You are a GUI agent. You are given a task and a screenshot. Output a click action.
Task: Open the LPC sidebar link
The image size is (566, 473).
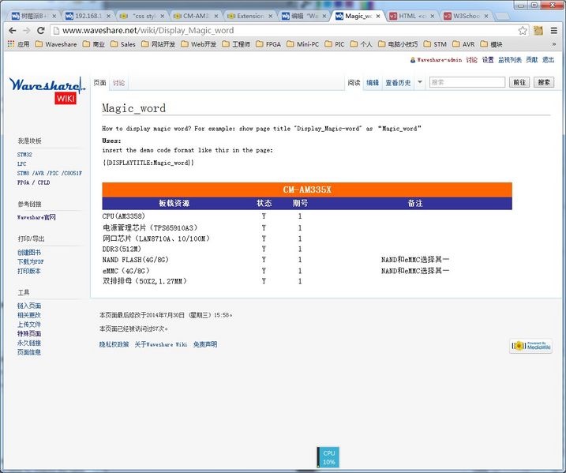point(21,164)
